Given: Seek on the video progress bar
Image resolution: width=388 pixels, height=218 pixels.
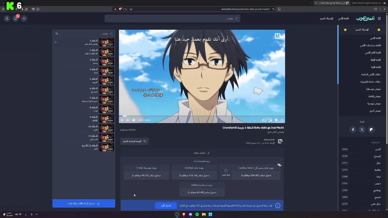Looking at the screenshot, I should (x=202, y=116).
